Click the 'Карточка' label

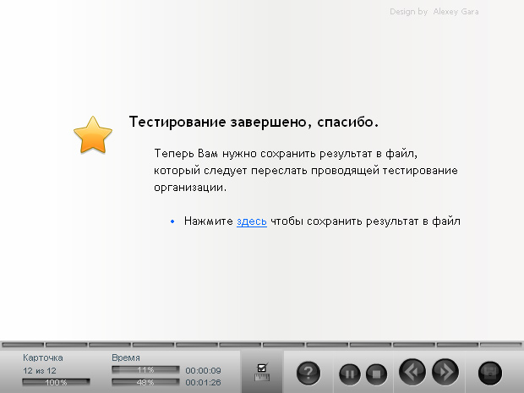[43, 358]
